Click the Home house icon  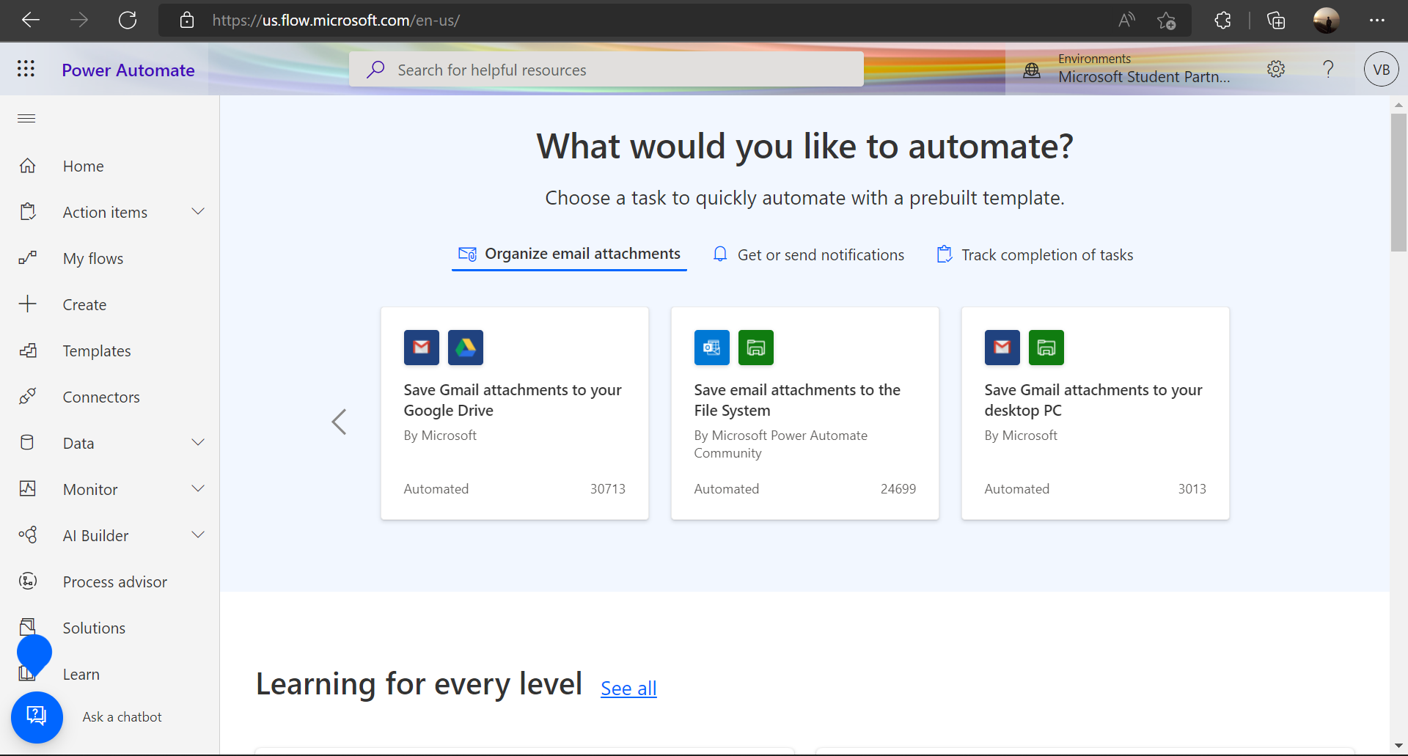28,166
